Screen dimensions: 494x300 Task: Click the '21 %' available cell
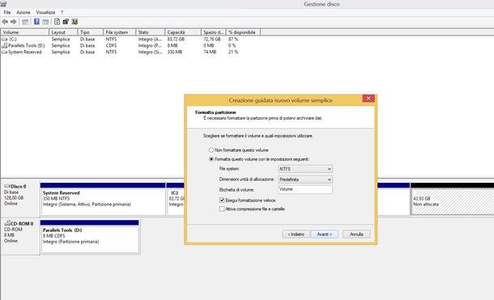pyautogui.click(x=233, y=53)
